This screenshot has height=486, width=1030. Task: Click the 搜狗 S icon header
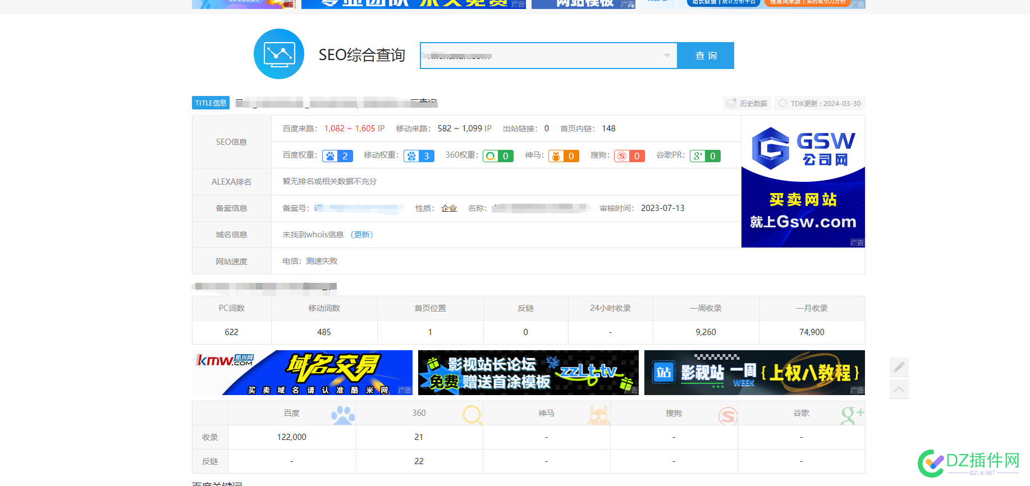pyautogui.click(x=728, y=416)
